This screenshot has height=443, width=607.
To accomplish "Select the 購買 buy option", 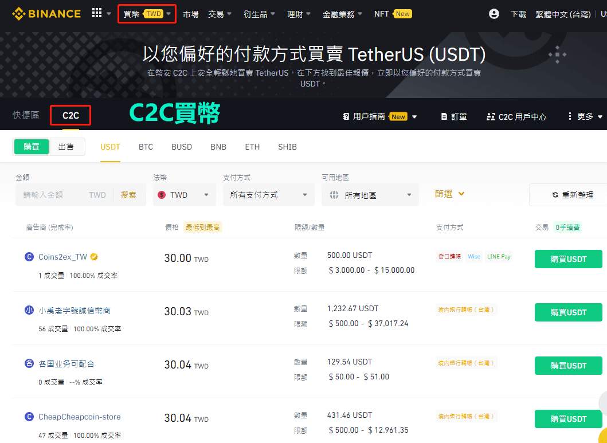I will tap(32, 147).
